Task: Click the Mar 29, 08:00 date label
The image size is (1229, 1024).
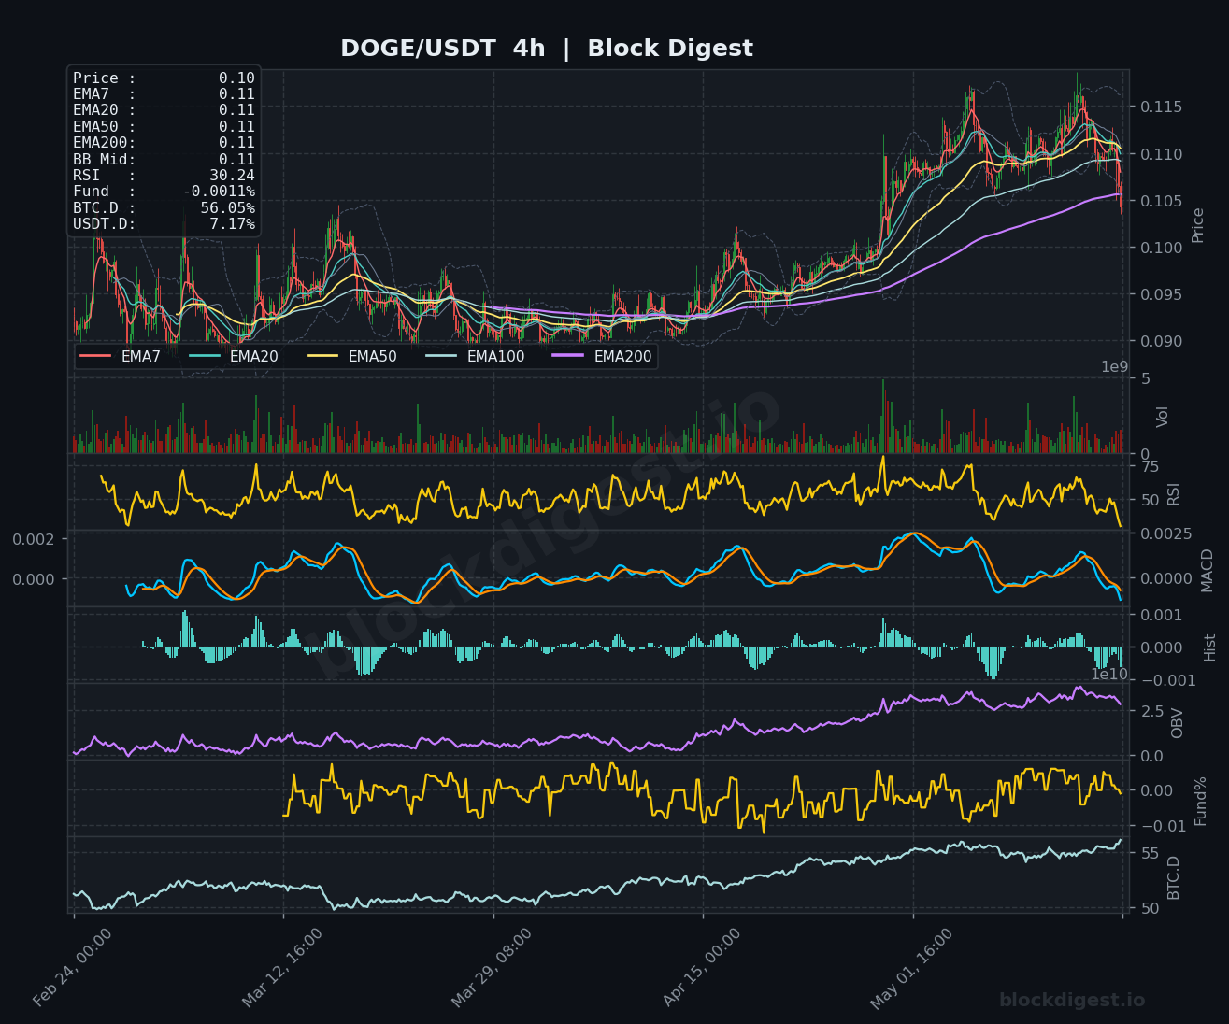Action: [x=492, y=968]
